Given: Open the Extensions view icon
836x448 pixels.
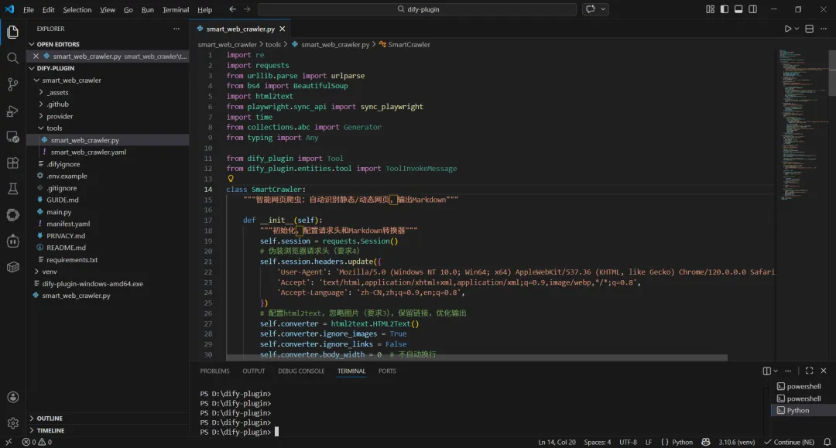Looking at the screenshot, I should coord(12,163).
